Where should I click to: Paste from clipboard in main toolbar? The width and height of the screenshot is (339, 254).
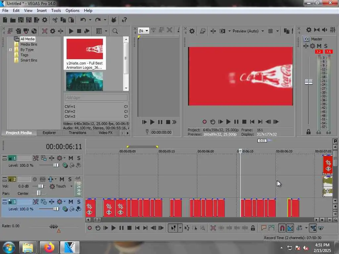[x=71, y=20]
